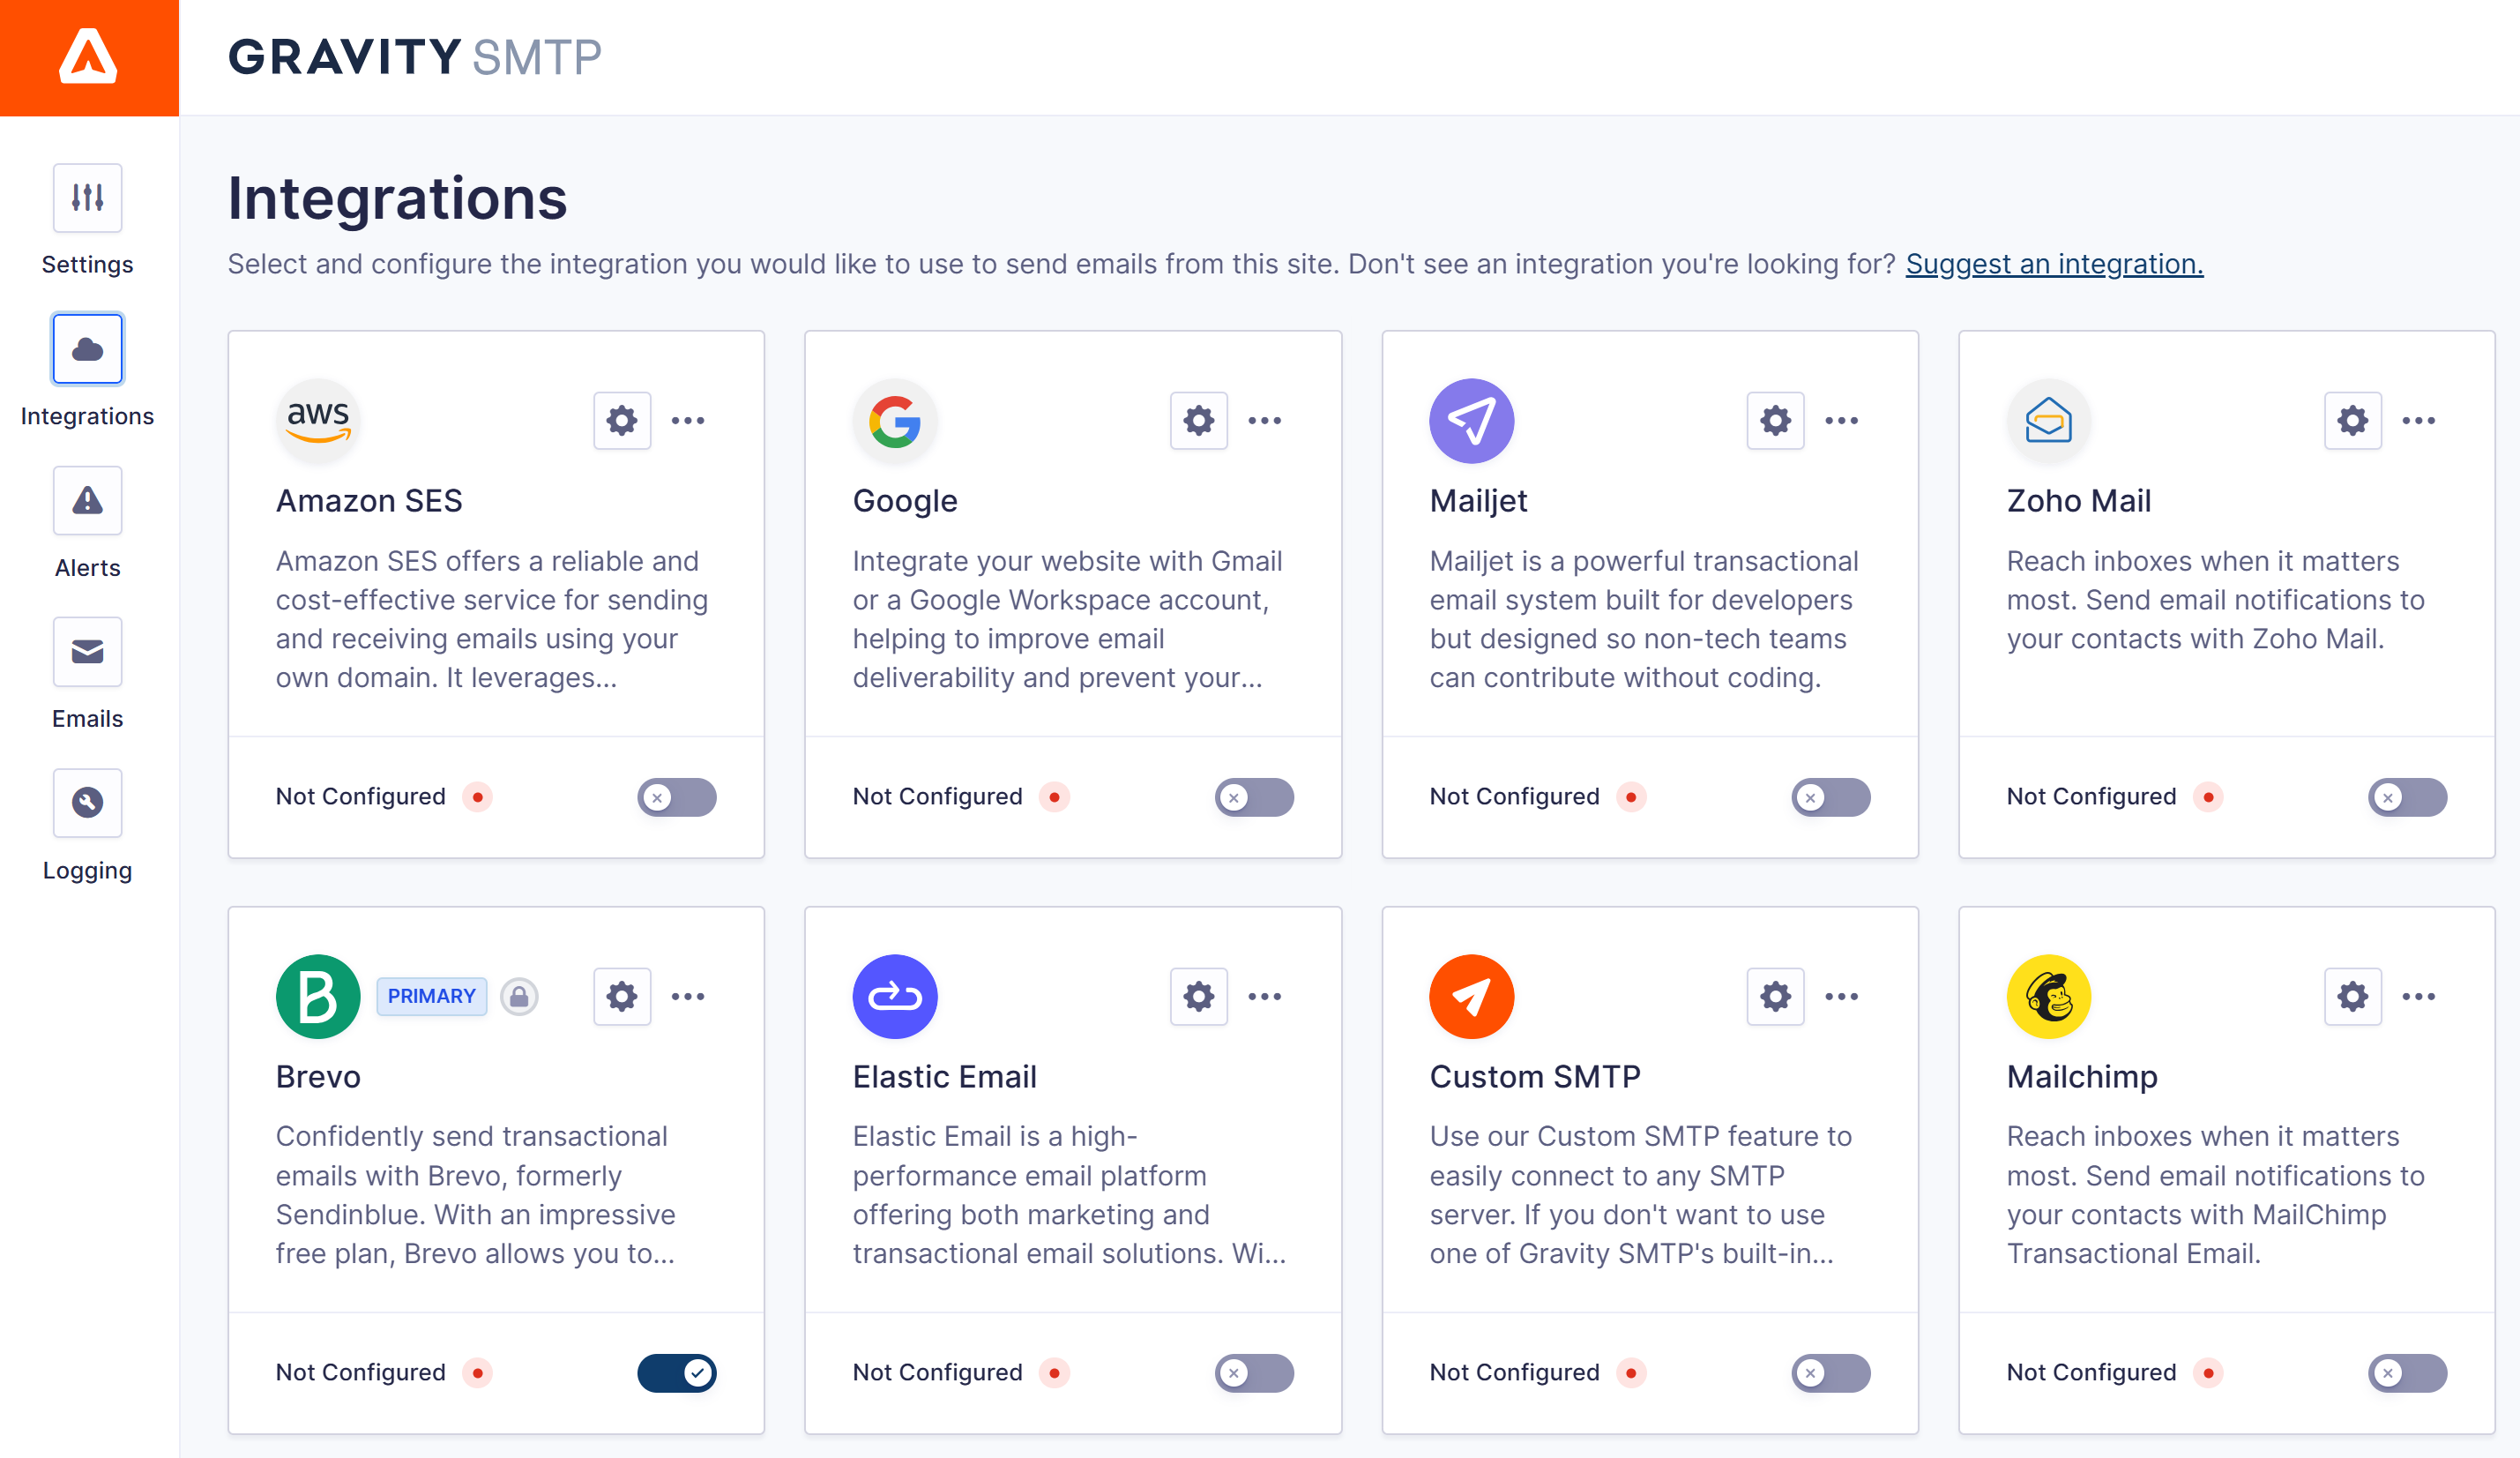Click the Custom SMTP orange logo
2520x1458 pixels.
1472,996
